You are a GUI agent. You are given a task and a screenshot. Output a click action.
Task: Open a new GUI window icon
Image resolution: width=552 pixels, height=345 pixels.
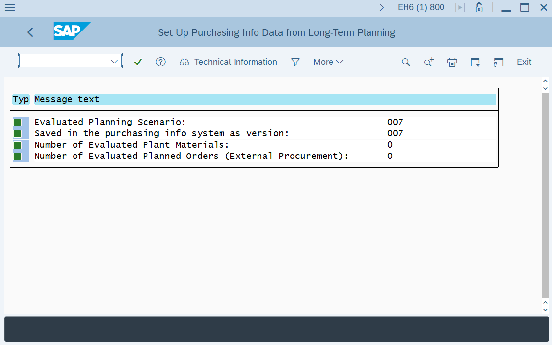point(498,62)
